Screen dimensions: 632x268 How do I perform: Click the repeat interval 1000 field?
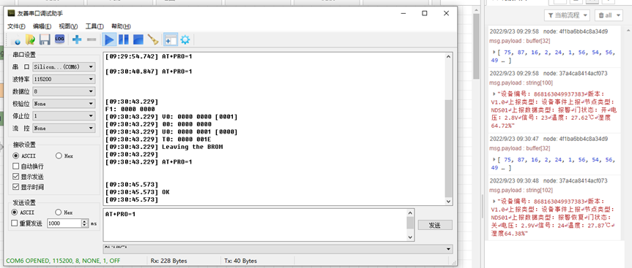pyautogui.click(x=64, y=223)
